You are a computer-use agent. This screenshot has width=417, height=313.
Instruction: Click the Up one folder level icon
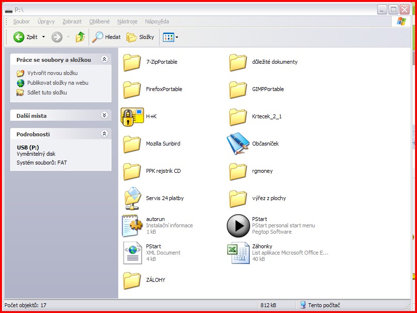tap(80, 37)
